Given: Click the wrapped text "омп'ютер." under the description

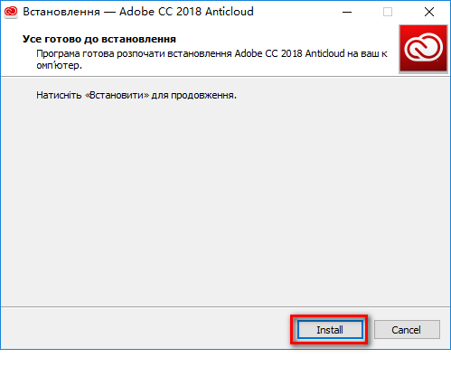Looking at the screenshot, I should 59,65.
